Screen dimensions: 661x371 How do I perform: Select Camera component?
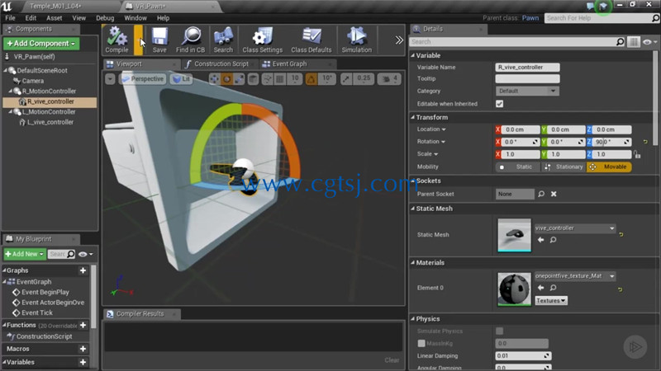coord(32,81)
